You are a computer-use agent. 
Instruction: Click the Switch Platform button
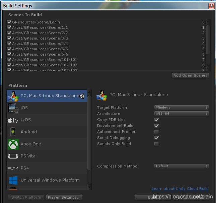click(26, 197)
